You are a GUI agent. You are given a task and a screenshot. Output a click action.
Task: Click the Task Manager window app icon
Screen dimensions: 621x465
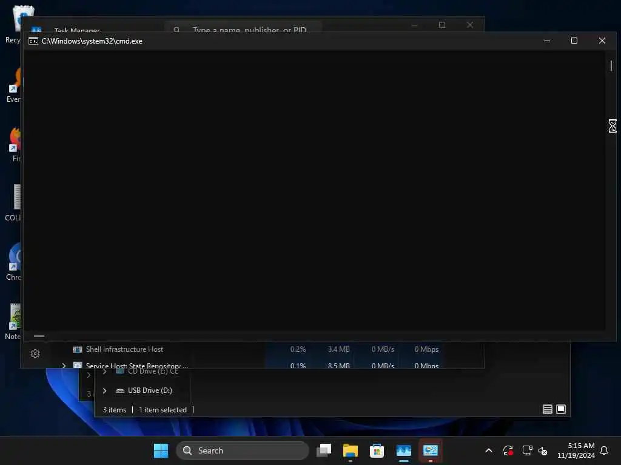point(36,29)
